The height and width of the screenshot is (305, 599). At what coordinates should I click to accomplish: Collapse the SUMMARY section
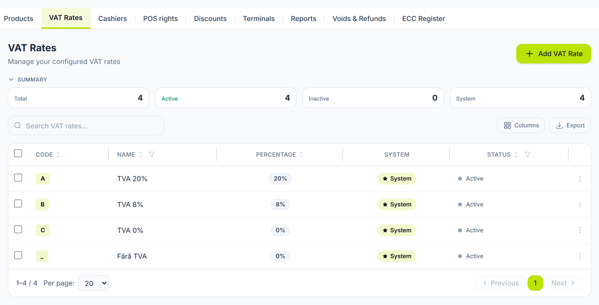pos(28,80)
